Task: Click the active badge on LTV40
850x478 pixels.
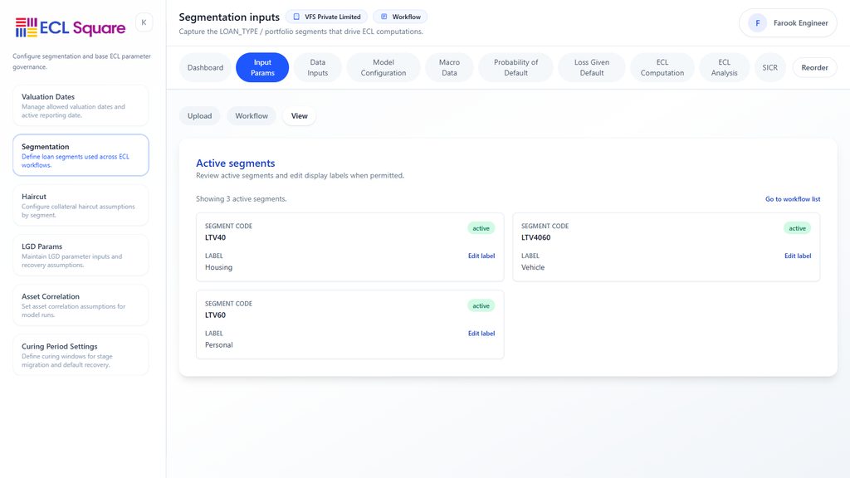Action: tap(481, 228)
